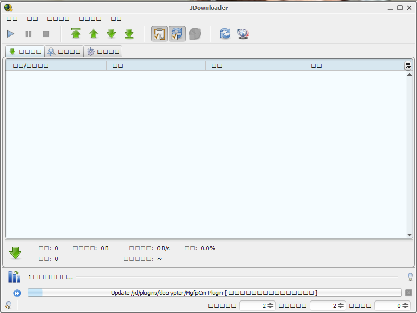Open the second menu in the menu bar

(32, 19)
